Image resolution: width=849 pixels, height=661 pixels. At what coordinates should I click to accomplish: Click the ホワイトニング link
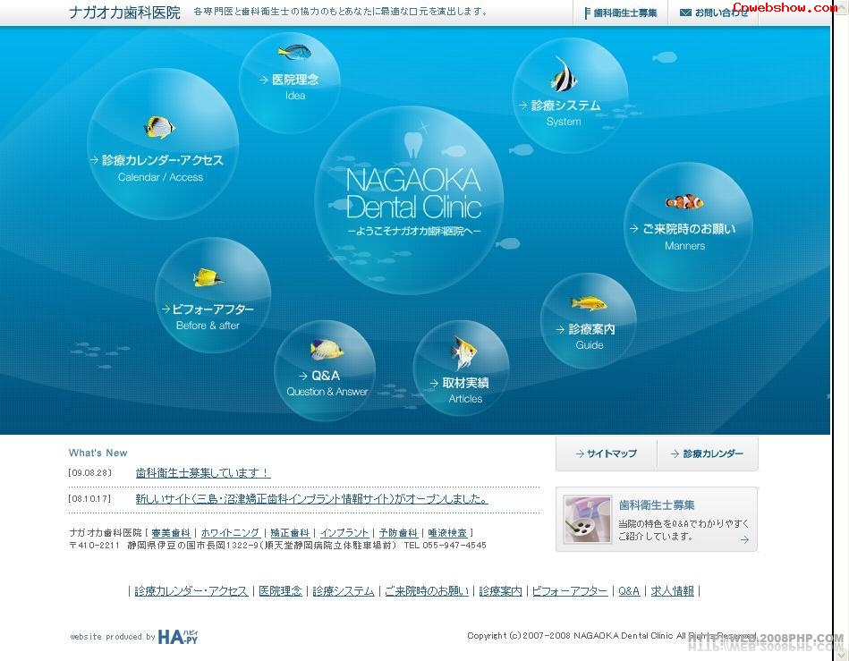pos(230,533)
